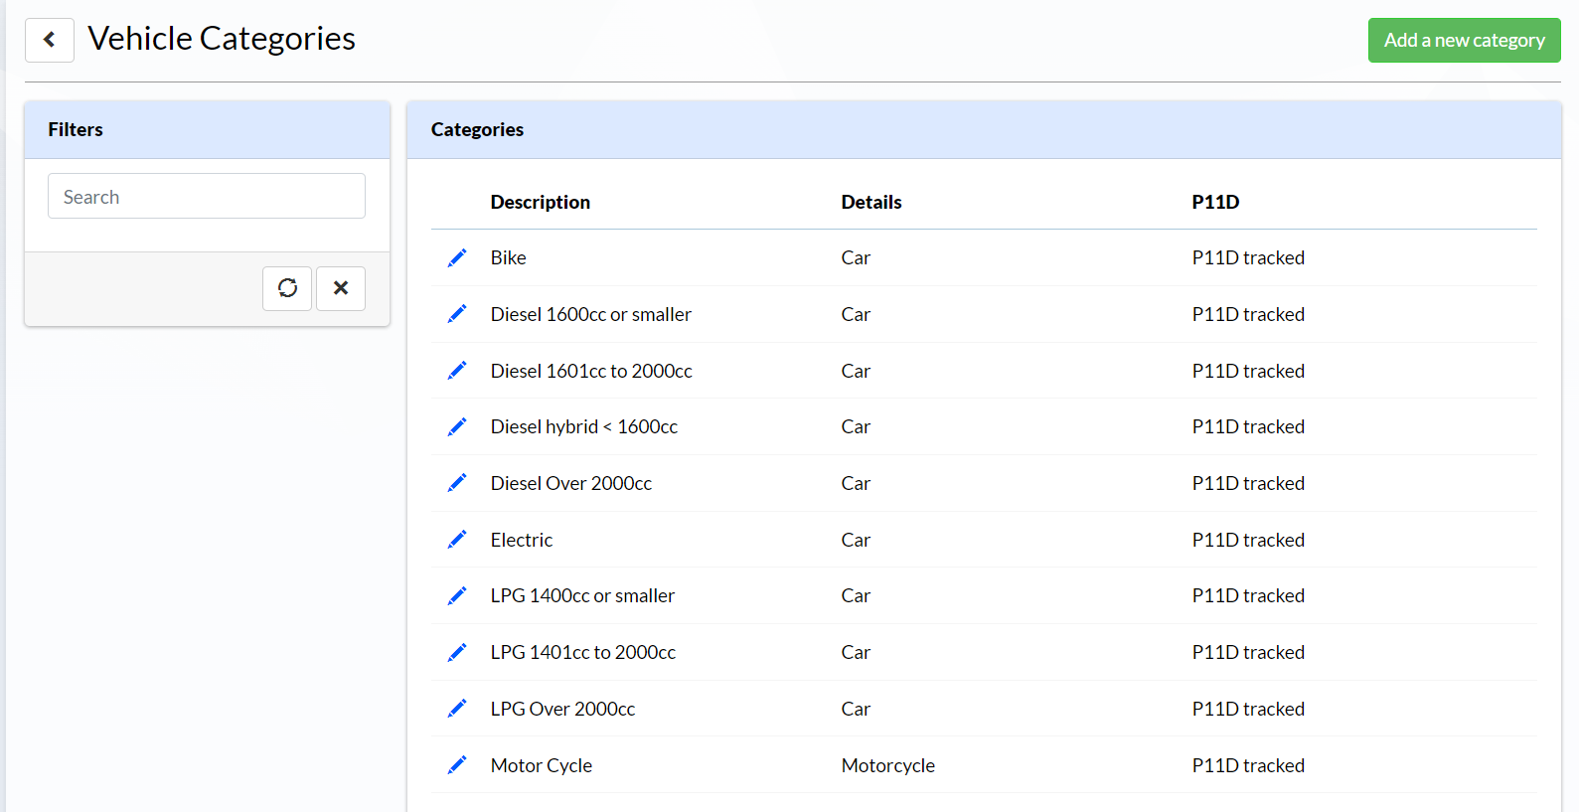
Task: Select the Diesel 1601cc to 2000cc text
Action: [x=591, y=371]
